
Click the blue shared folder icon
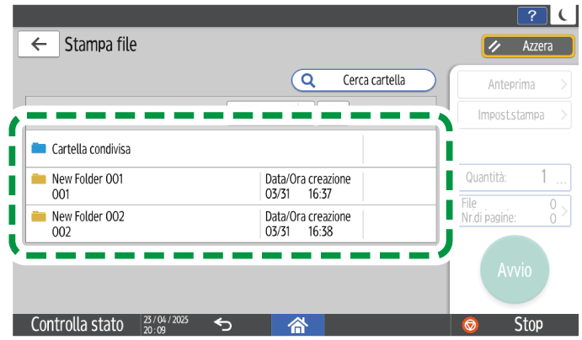point(39,148)
